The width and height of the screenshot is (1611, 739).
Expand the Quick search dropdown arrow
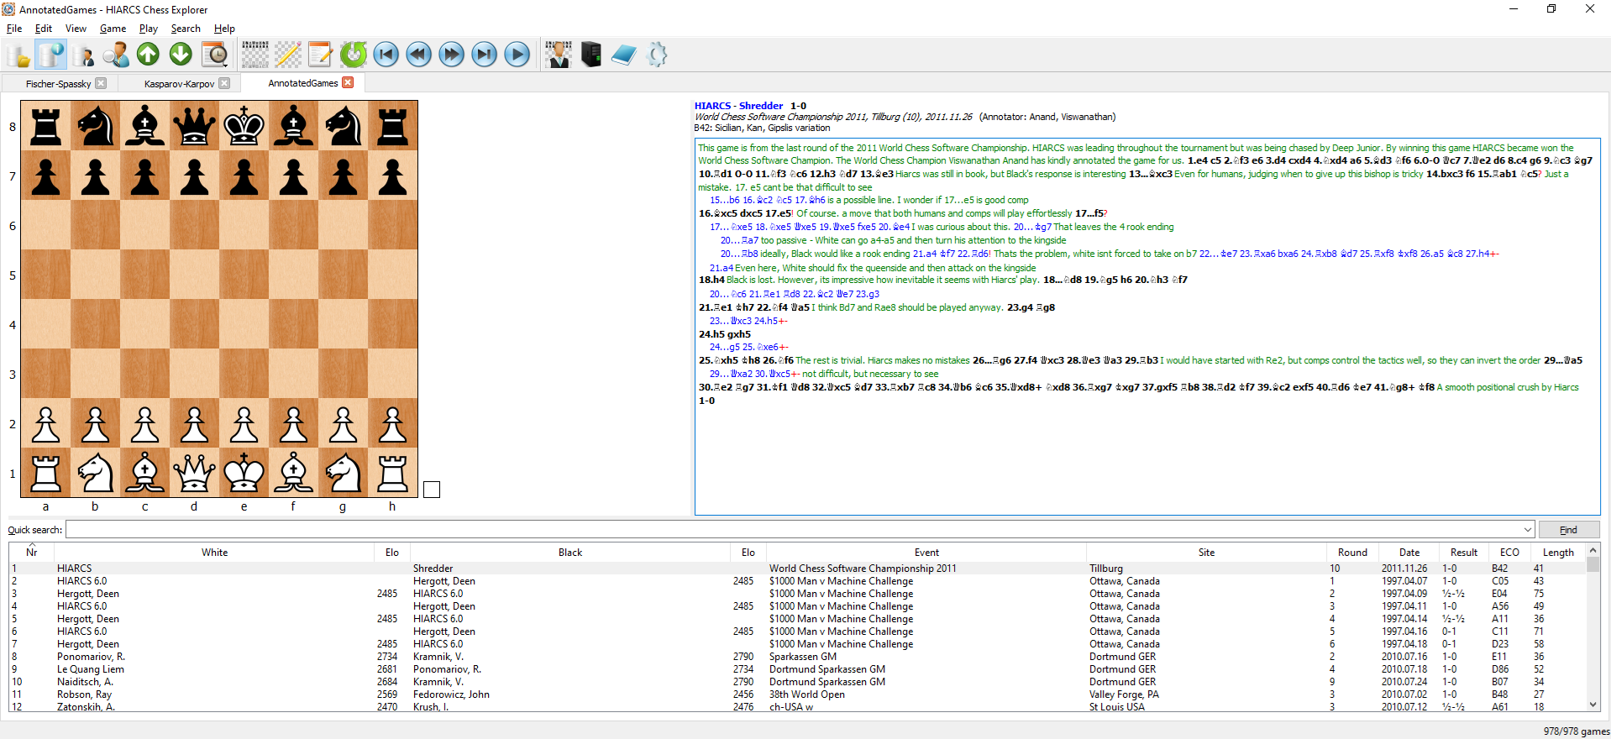[x=1528, y=530]
